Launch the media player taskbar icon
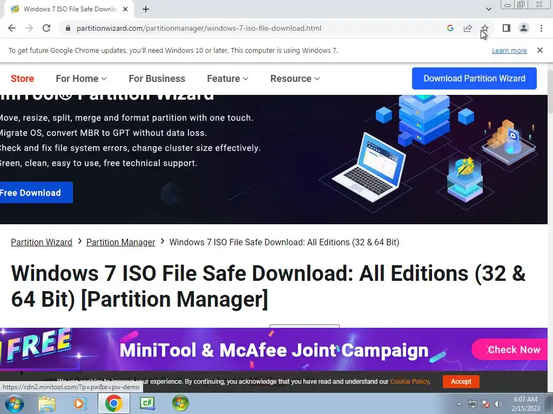553x414 pixels. tap(79, 403)
